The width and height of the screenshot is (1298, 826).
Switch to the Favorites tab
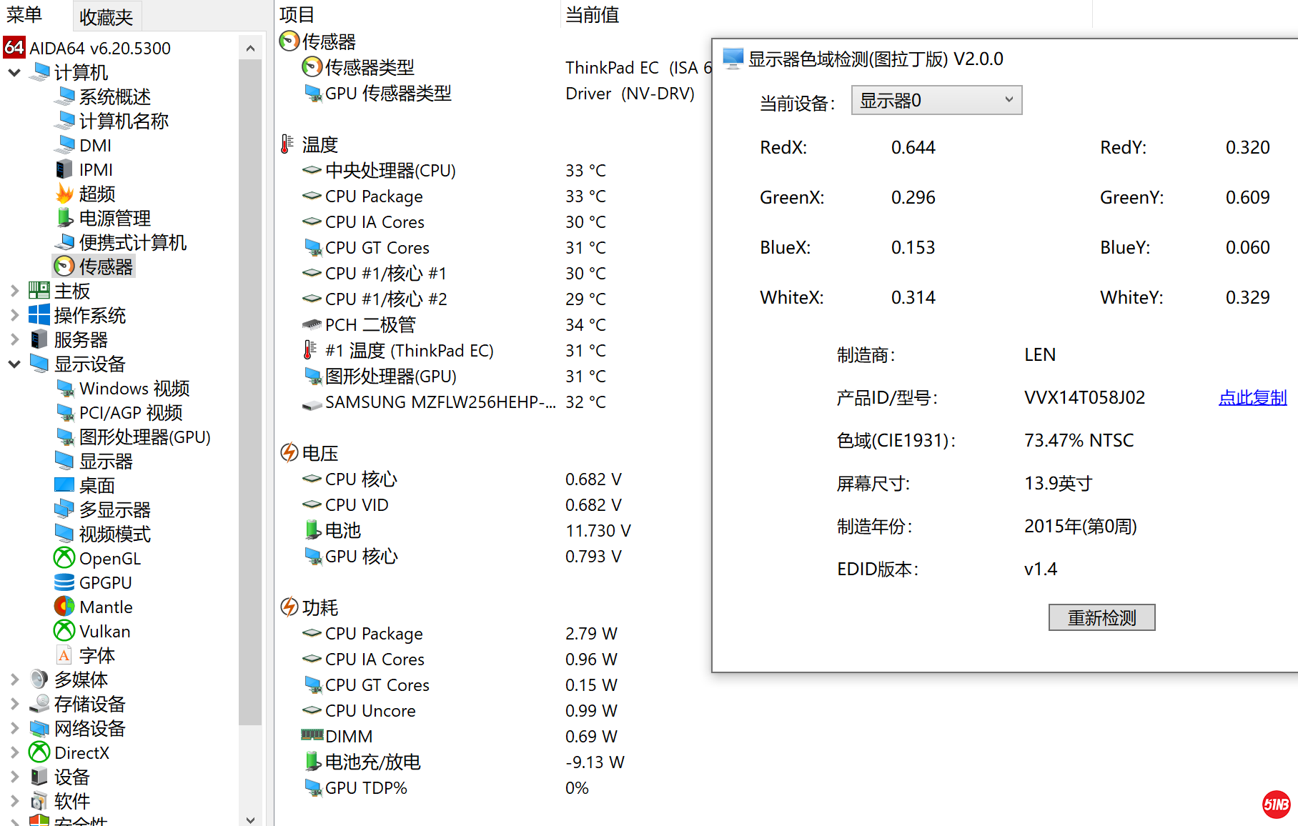106,16
